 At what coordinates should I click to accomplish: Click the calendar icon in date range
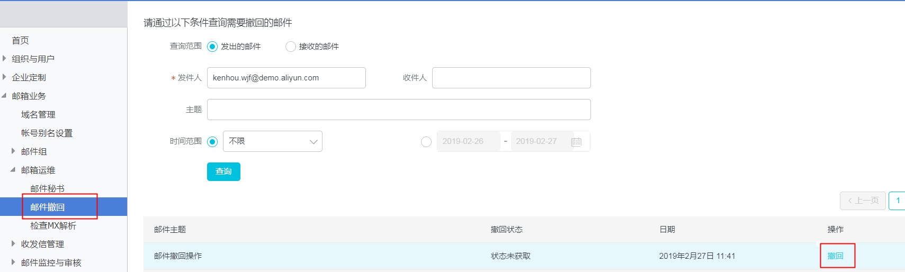[x=576, y=142]
